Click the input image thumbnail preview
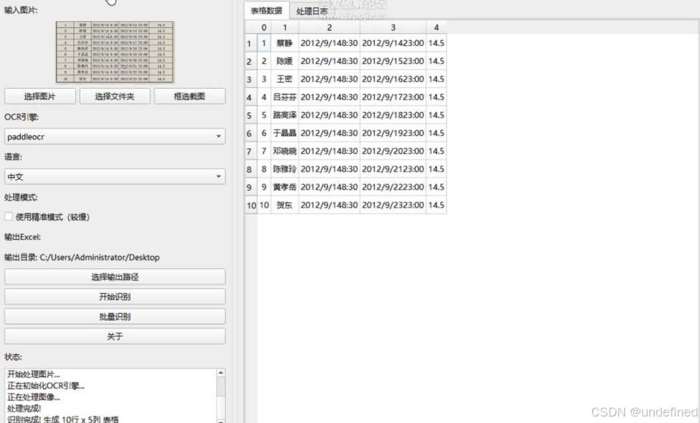700x423 pixels. click(115, 52)
